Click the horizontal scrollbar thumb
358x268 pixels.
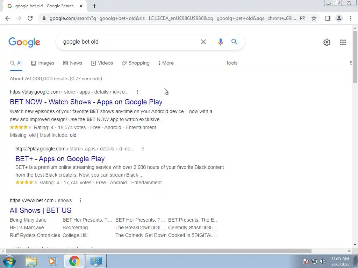[x=159, y=251]
